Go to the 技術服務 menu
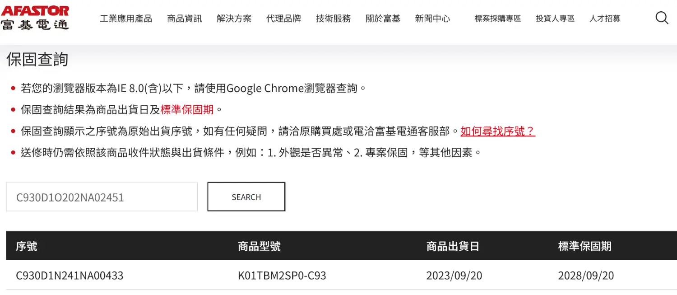This screenshot has width=677, height=295. point(333,19)
